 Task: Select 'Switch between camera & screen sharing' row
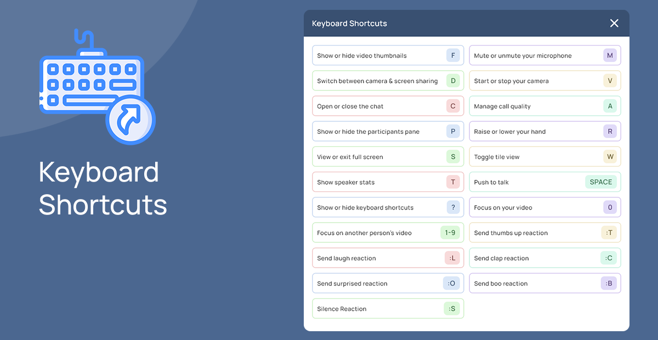click(377, 81)
